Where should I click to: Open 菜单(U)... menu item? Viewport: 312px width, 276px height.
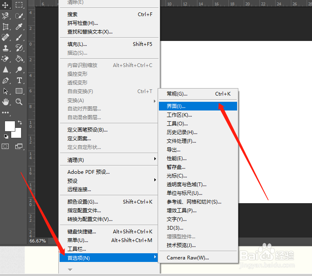(x=109, y=240)
